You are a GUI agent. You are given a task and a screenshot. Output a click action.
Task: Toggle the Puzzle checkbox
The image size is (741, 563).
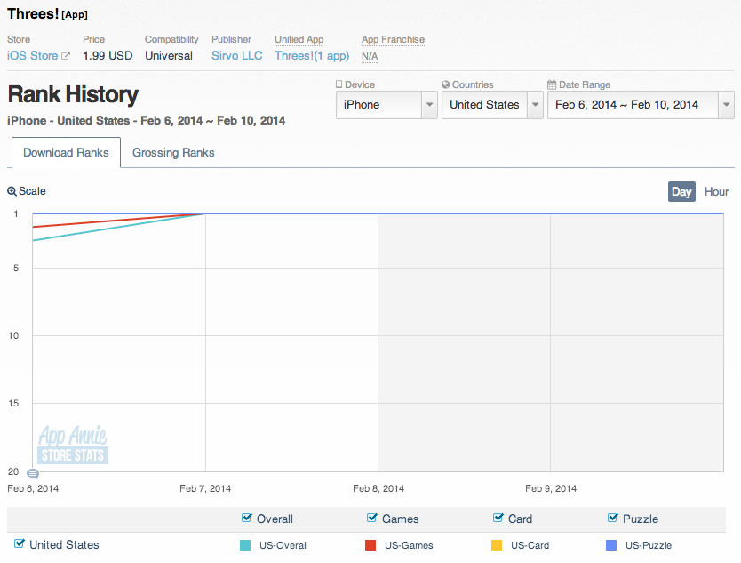[x=612, y=518]
